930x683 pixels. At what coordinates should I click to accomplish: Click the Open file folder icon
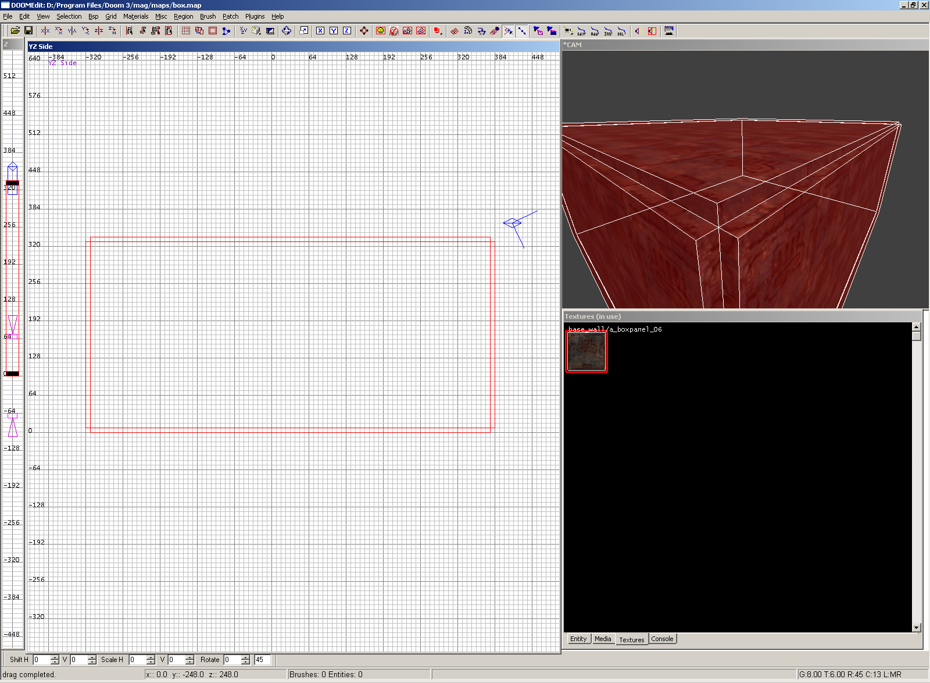(15, 31)
